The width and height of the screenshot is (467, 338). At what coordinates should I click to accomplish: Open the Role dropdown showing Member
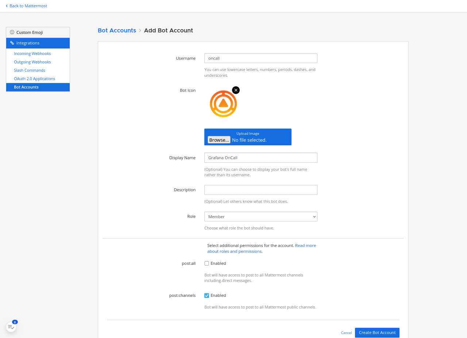click(260, 216)
